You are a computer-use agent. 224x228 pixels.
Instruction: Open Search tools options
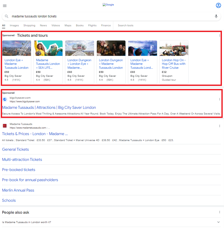click(125, 26)
